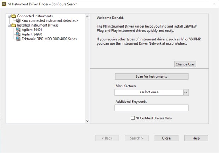Click the tree panel scroll down arrow
The width and height of the screenshot is (219, 153).
point(88,121)
